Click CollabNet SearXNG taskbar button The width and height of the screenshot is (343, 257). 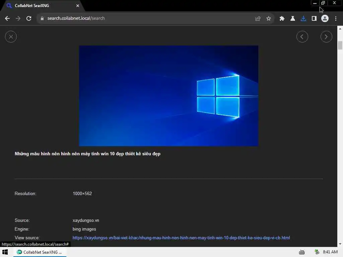click(40, 252)
